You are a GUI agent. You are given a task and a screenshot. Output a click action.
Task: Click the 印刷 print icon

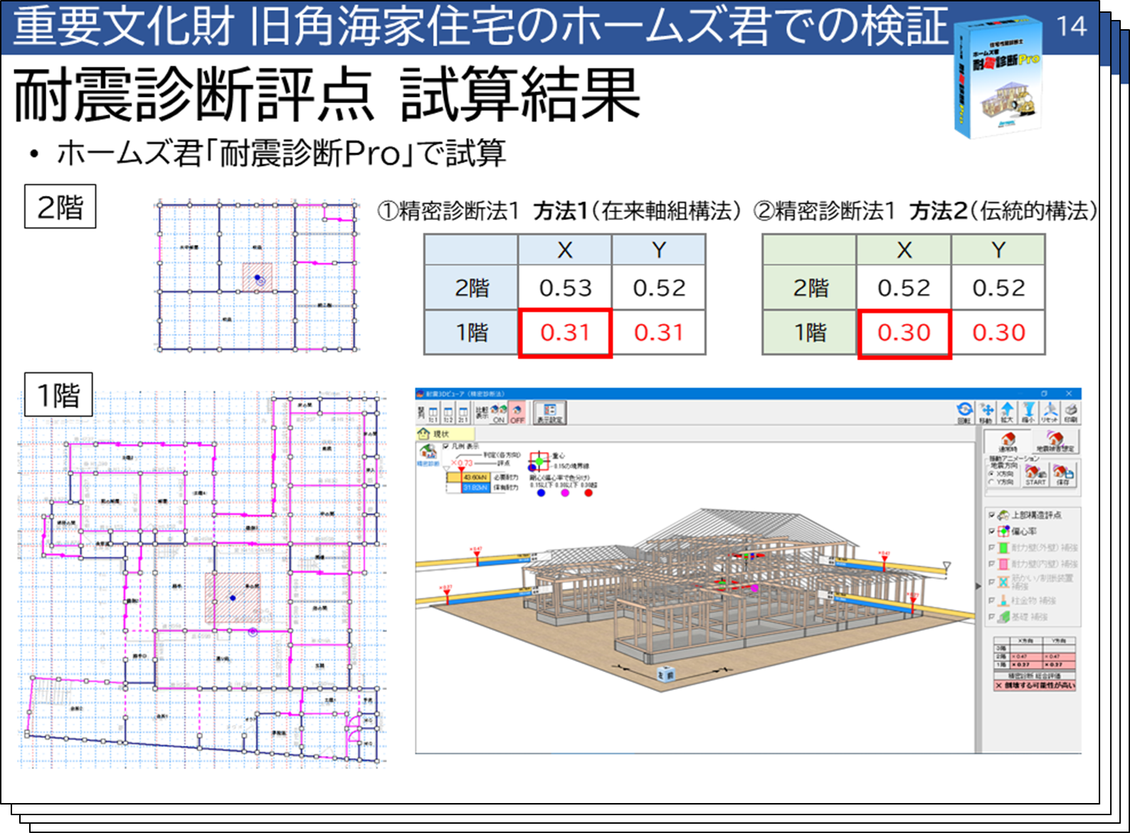pos(1071,412)
